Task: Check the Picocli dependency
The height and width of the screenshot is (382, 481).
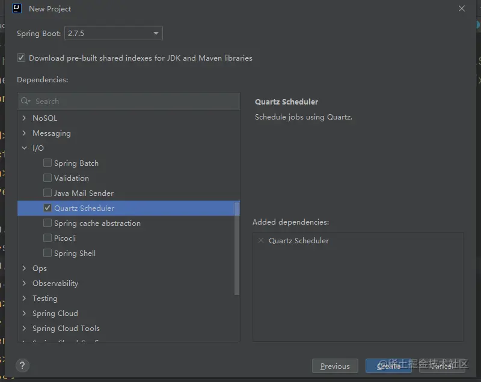Action: tap(47, 238)
